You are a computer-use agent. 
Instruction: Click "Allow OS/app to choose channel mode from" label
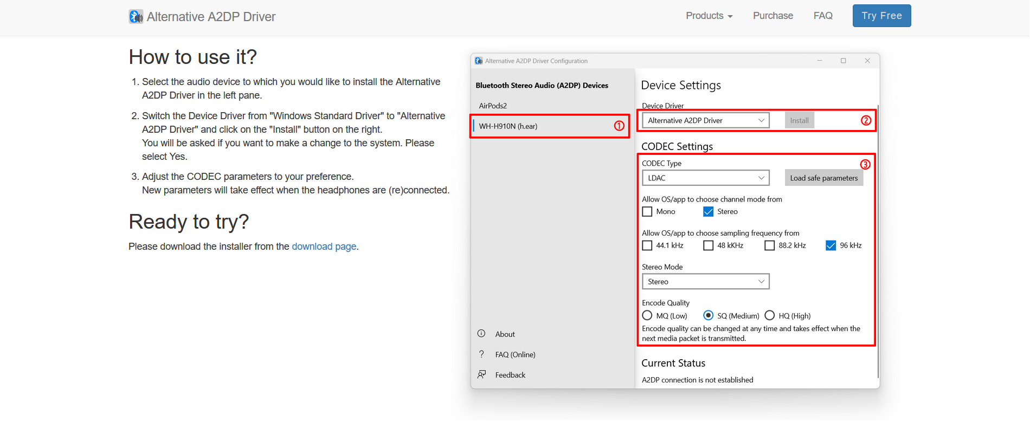[712, 199]
